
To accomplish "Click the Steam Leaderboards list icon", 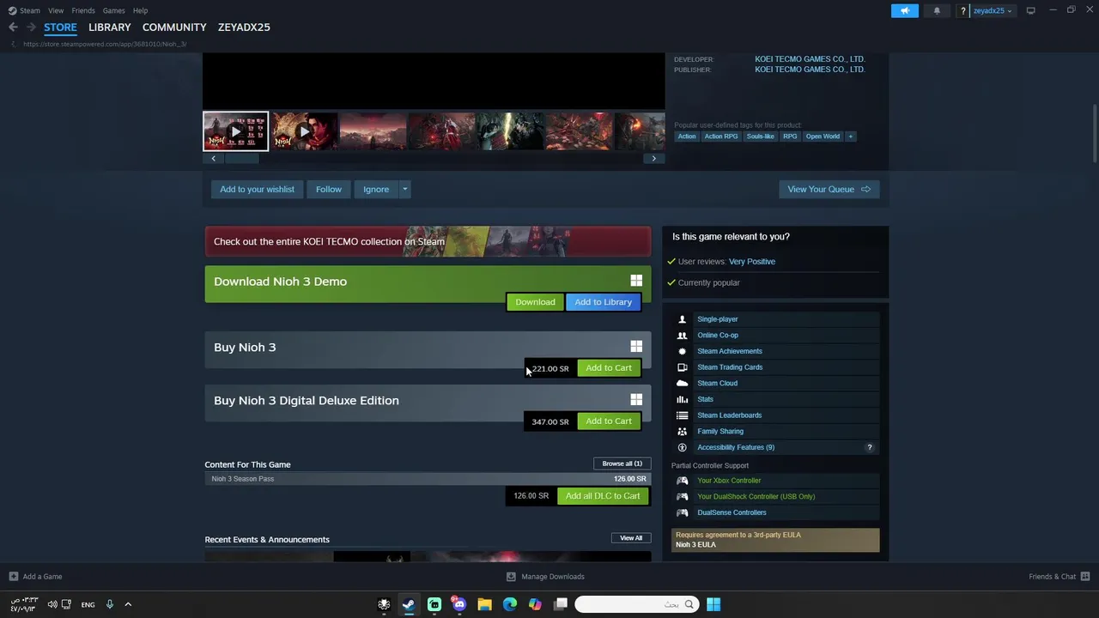I will (x=683, y=415).
